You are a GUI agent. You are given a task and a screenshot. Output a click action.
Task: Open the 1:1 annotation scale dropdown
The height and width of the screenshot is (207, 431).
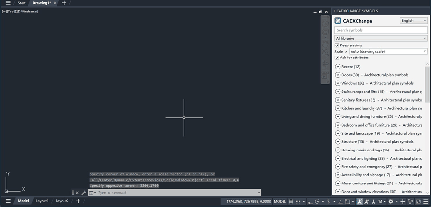click(x=382, y=202)
